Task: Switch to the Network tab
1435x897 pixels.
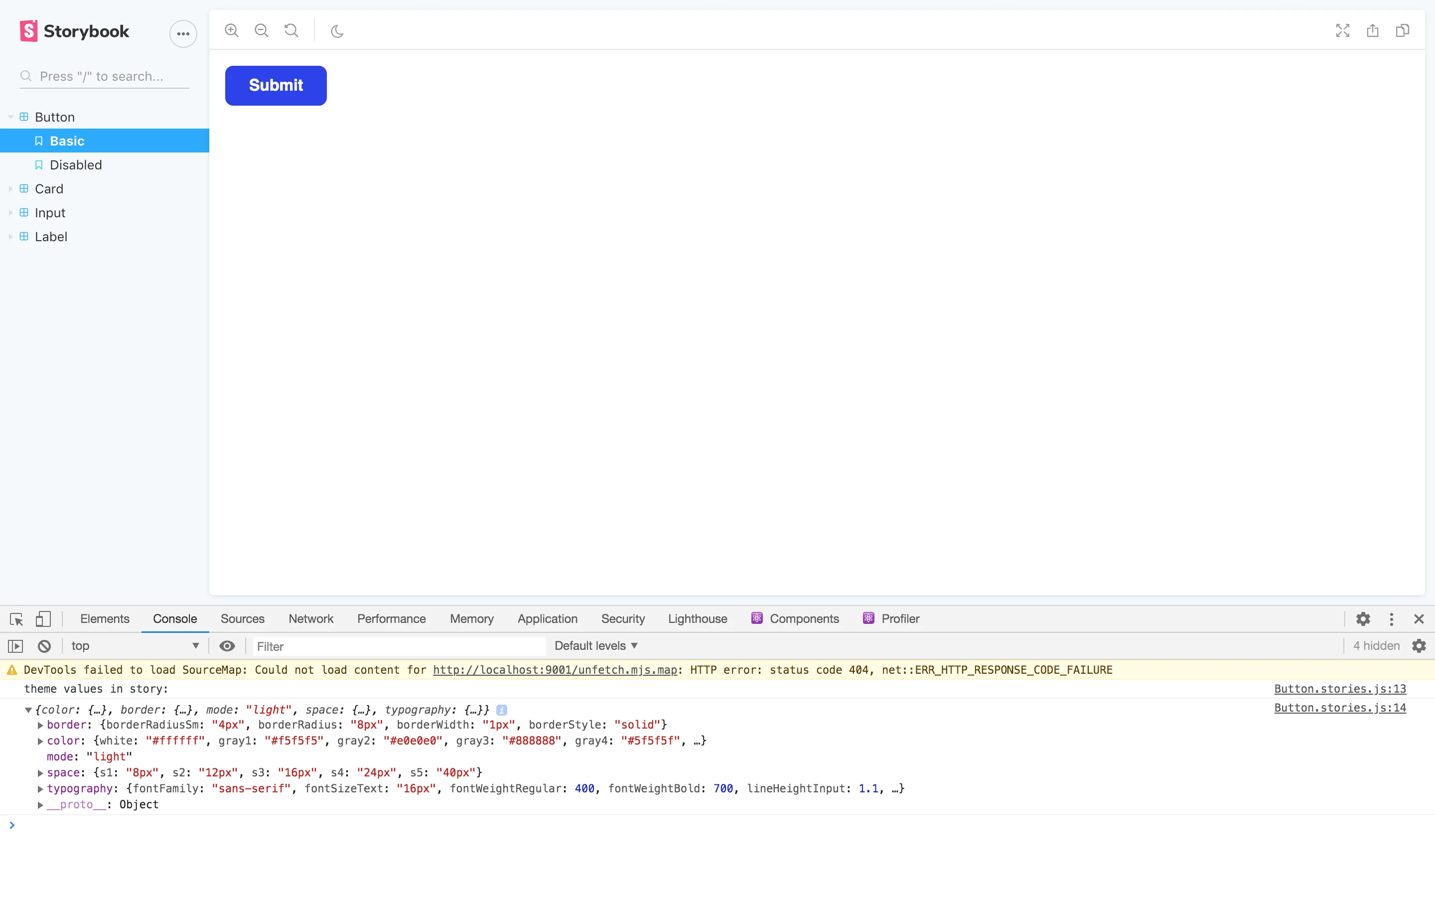Action: point(311,619)
